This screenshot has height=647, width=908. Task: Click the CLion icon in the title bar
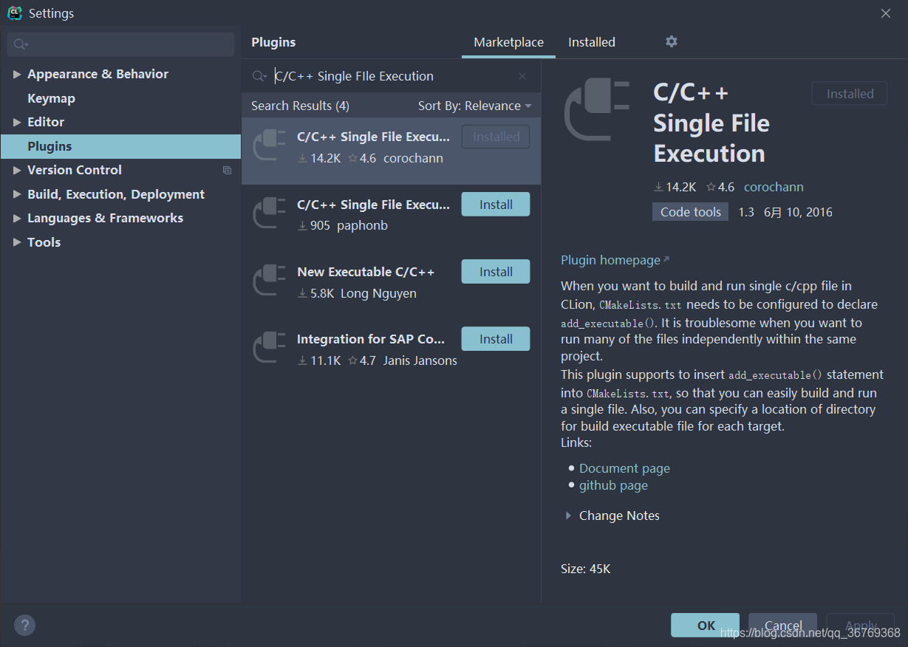pos(15,13)
